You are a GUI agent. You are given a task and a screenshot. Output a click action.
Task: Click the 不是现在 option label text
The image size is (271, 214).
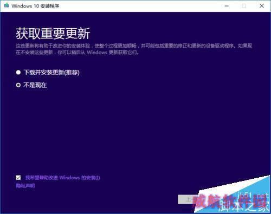tap(35, 85)
